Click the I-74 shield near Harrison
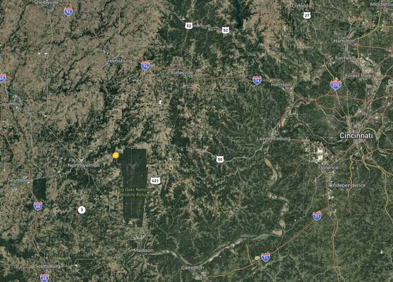The image size is (393, 282). tap(257, 80)
